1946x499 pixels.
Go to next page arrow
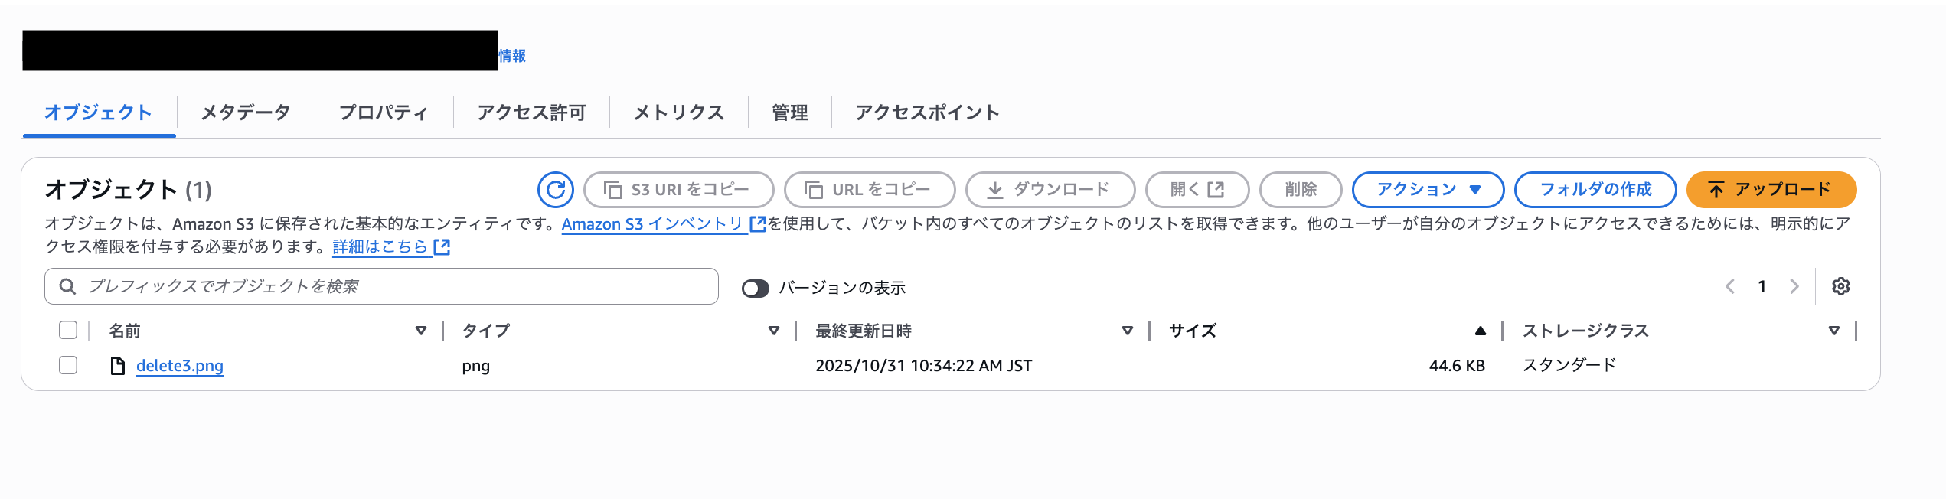pos(1794,286)
